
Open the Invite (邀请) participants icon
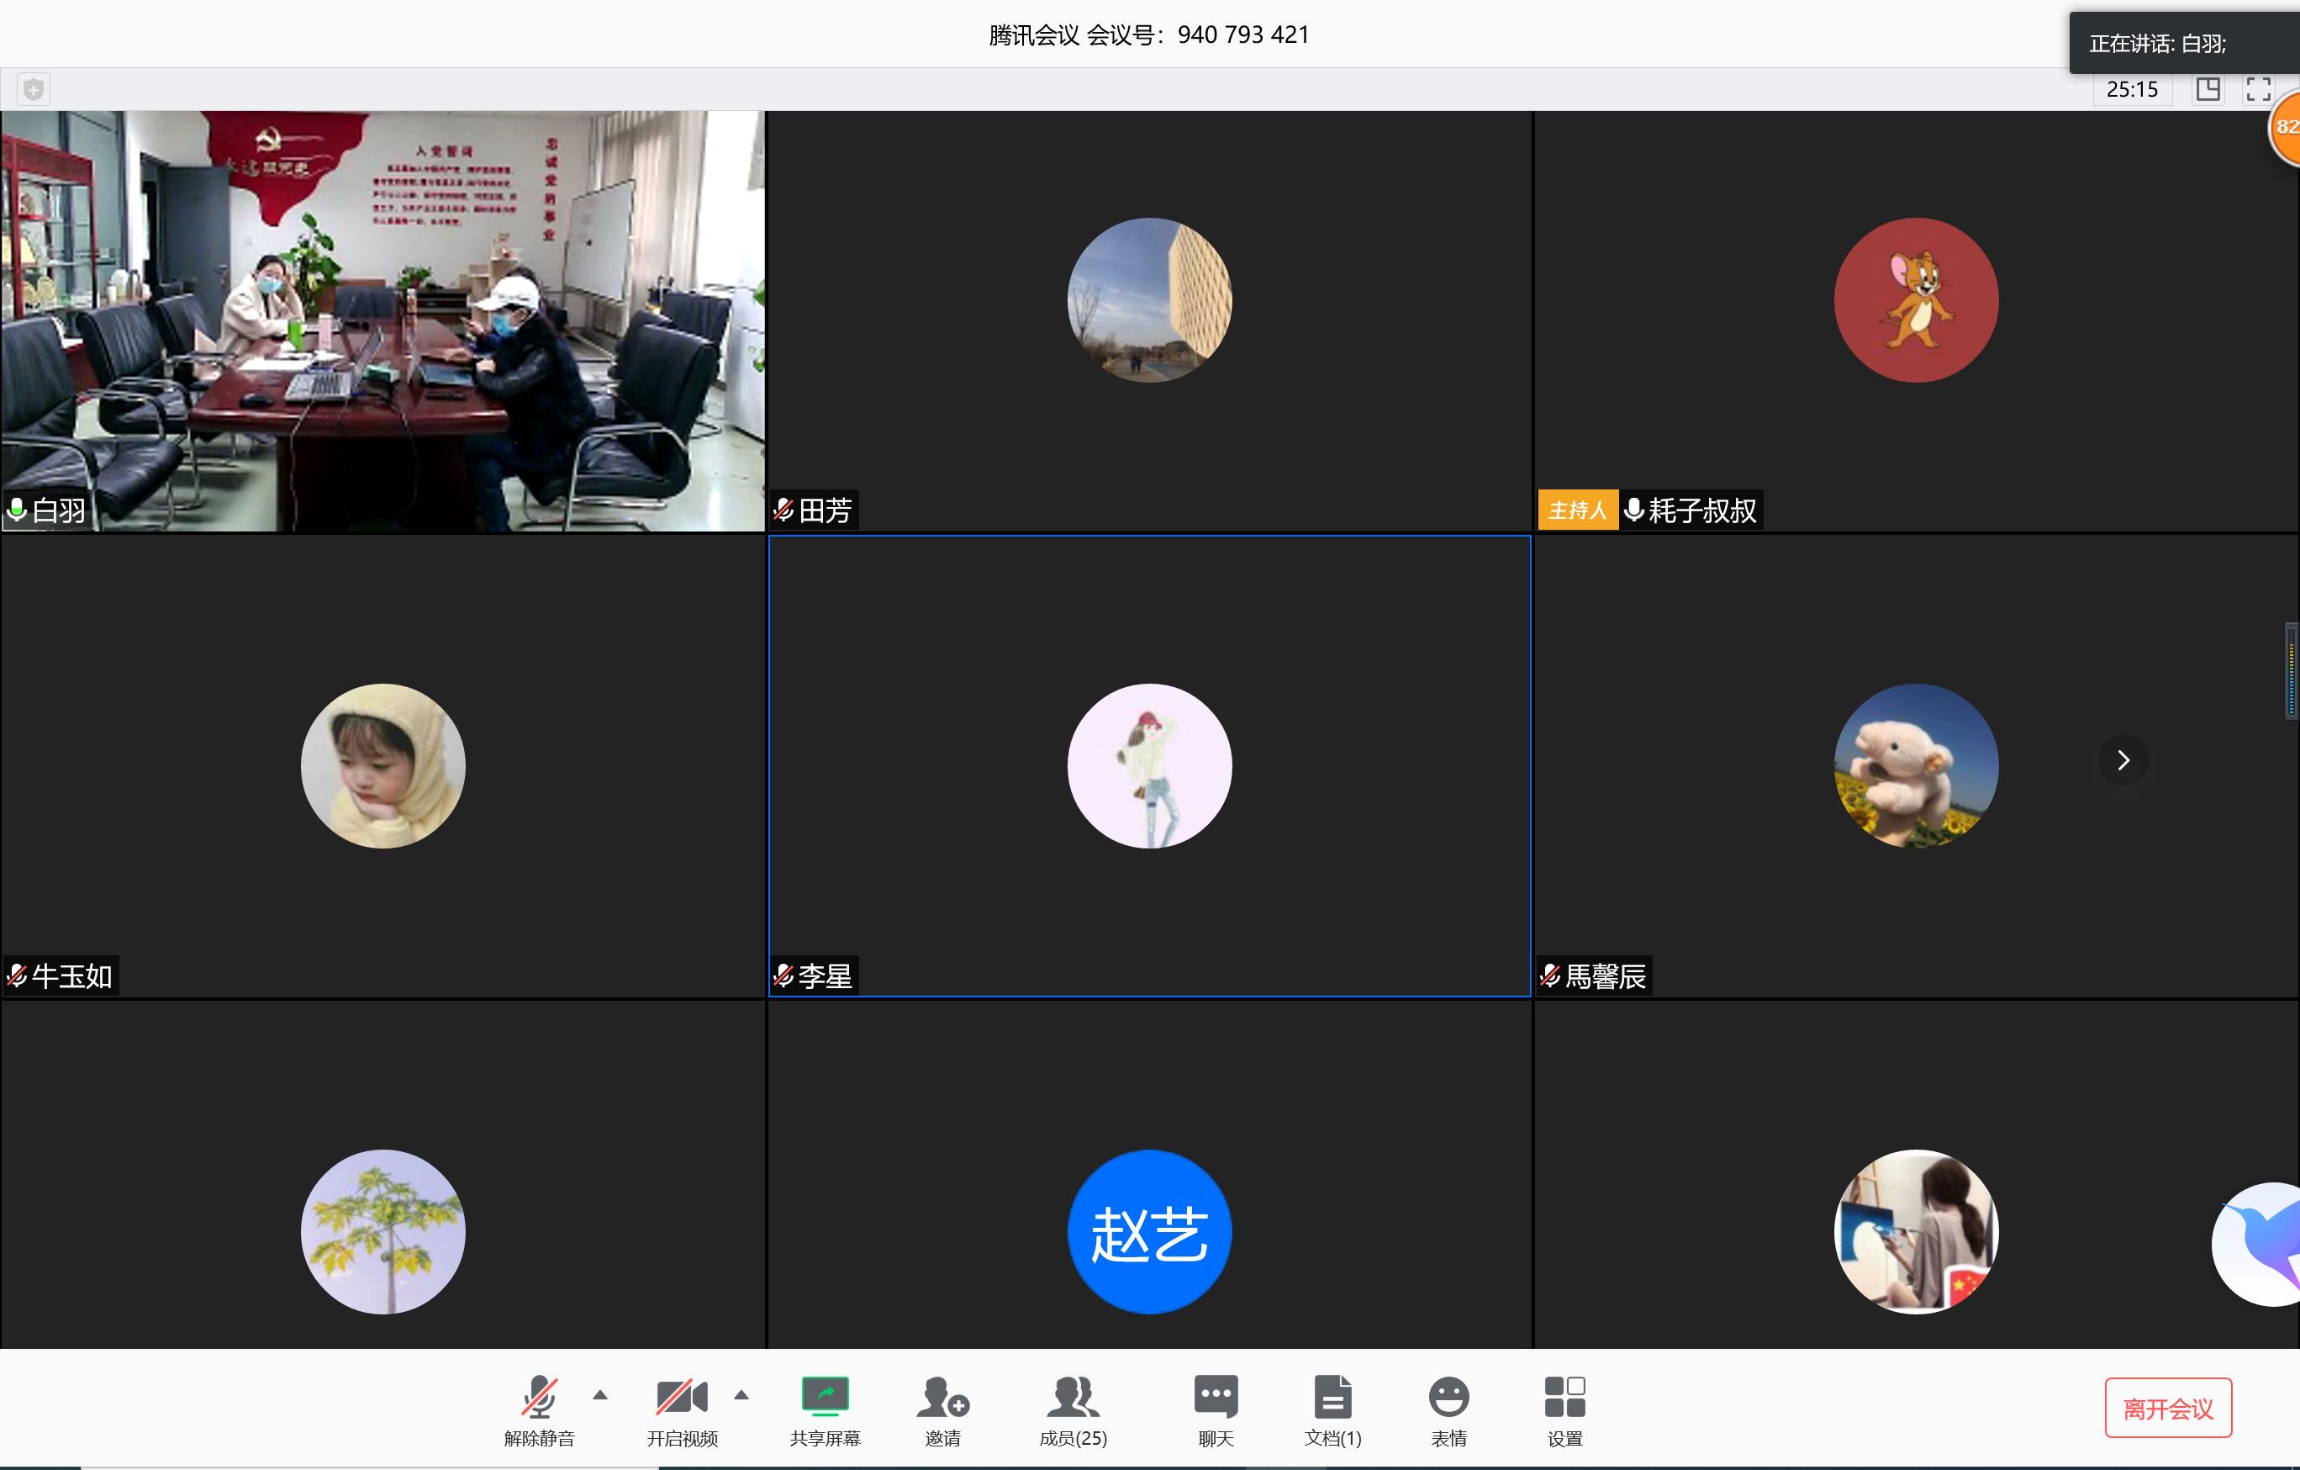pos(942,1398)
